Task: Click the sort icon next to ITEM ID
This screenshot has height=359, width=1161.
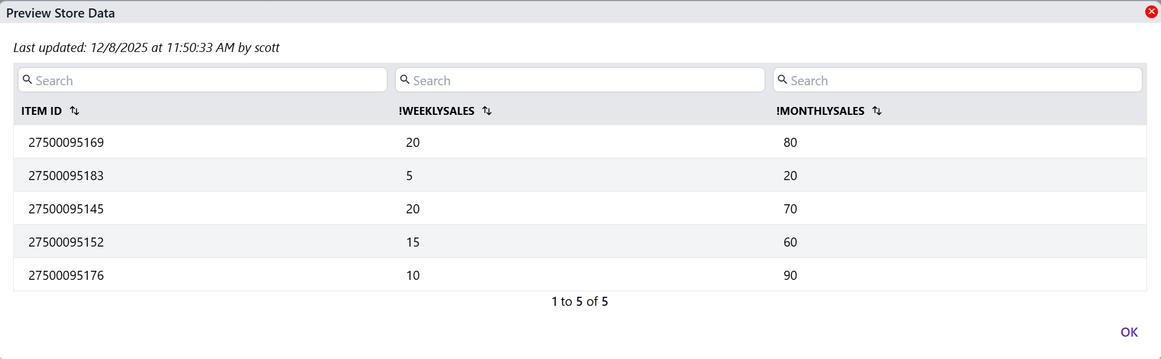Action: click(74, 111)
